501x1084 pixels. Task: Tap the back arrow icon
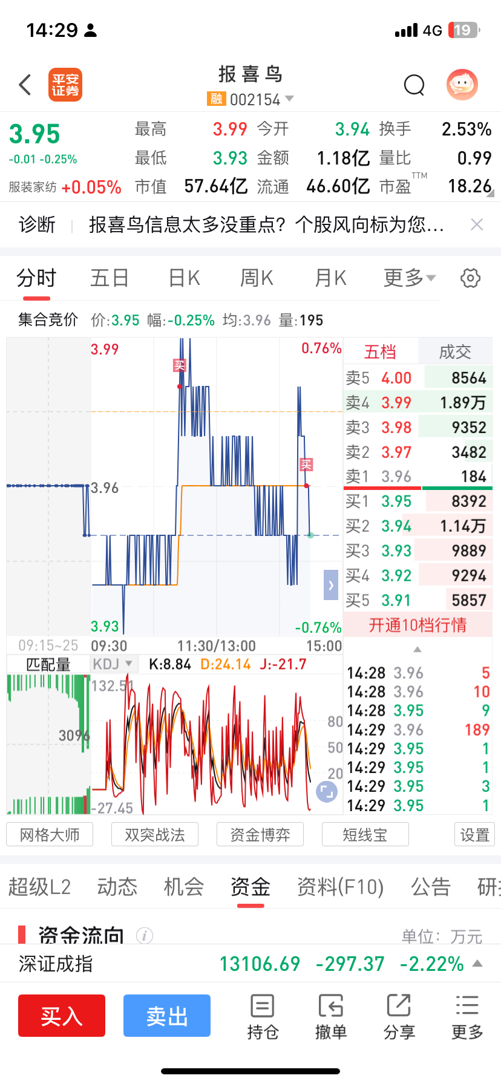coord(25,85)
